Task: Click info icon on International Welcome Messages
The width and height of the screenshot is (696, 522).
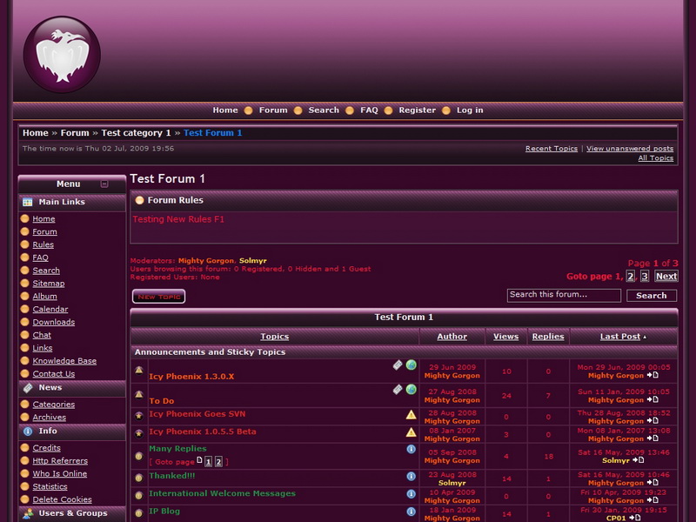Action: pos(412,493)
